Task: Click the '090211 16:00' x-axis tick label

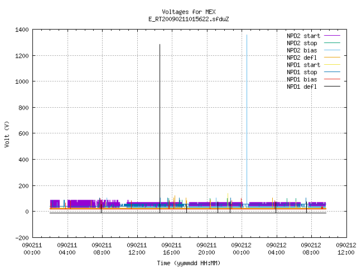Action: [x=171, y=249]
